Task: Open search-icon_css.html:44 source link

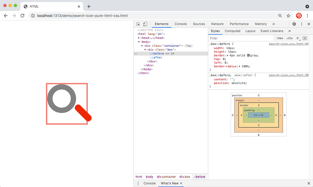Action: [x=288, y=44]
